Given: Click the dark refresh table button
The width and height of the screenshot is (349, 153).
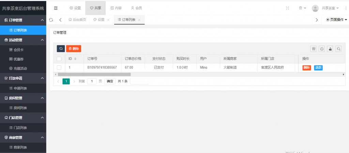Looking at the screenshot, I should [x=61, y=48].
